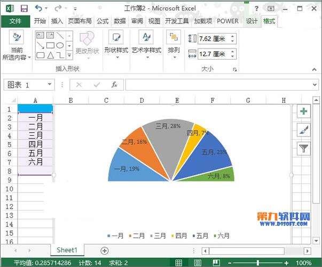Expand the Name Box dropdown

tap(50, 84)
